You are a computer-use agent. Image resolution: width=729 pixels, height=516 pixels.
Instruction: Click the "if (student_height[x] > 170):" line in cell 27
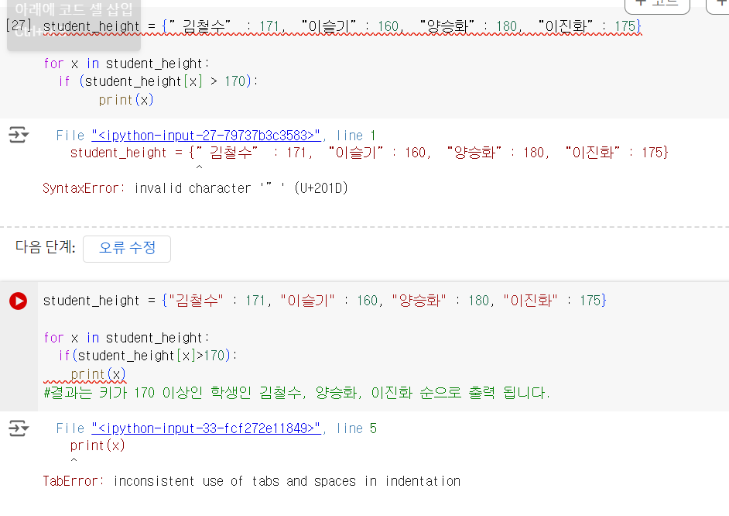click(x=158, y=81)
